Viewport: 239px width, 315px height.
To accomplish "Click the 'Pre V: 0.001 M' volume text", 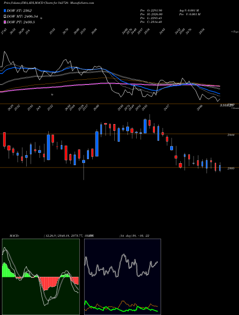I will pos(189,14).
